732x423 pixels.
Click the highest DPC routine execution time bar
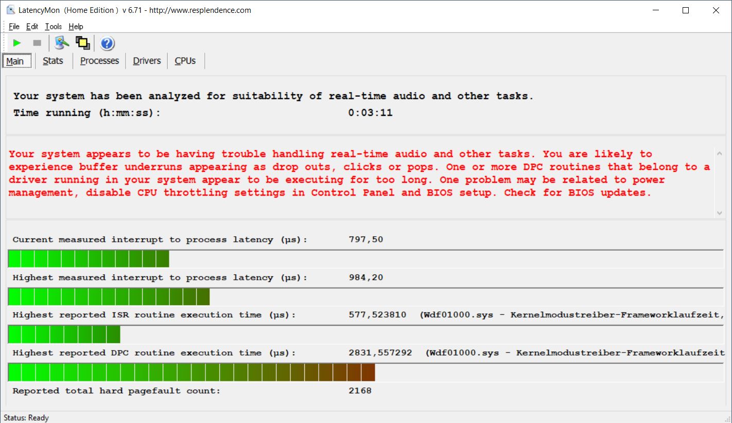(366, 372)
